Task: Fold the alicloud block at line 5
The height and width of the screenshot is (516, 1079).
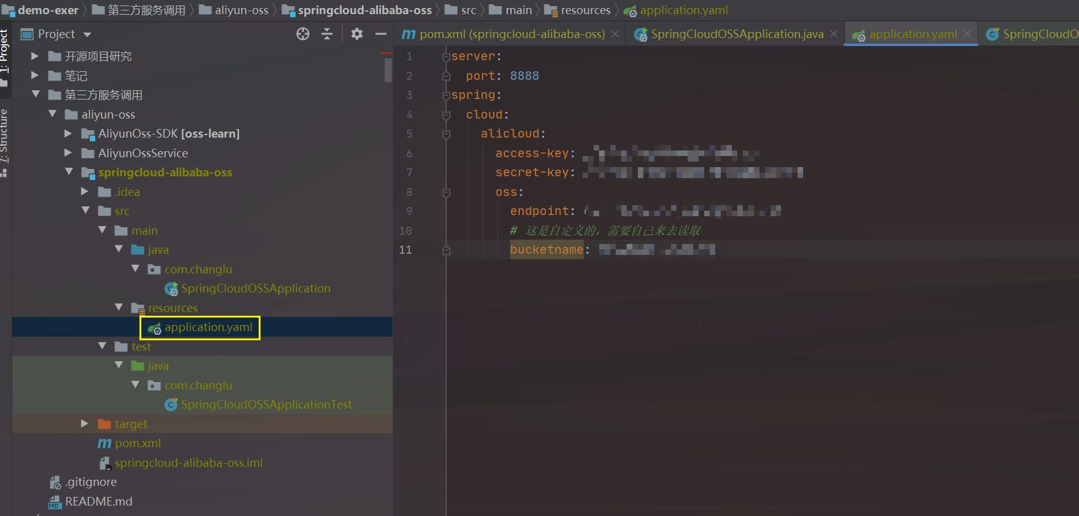Action: tap(446, 134)
